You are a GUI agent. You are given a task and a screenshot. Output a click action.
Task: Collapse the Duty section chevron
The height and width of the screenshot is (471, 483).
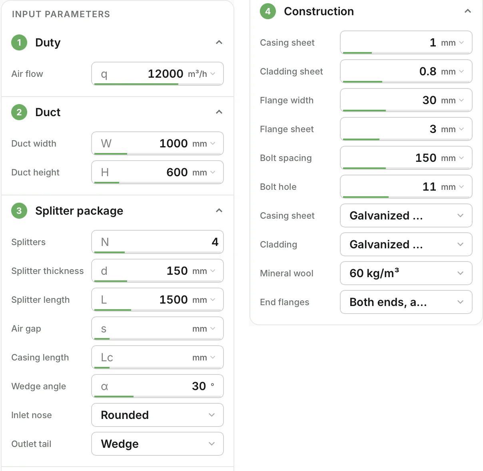pyautogui.click(x=219, y=42)
